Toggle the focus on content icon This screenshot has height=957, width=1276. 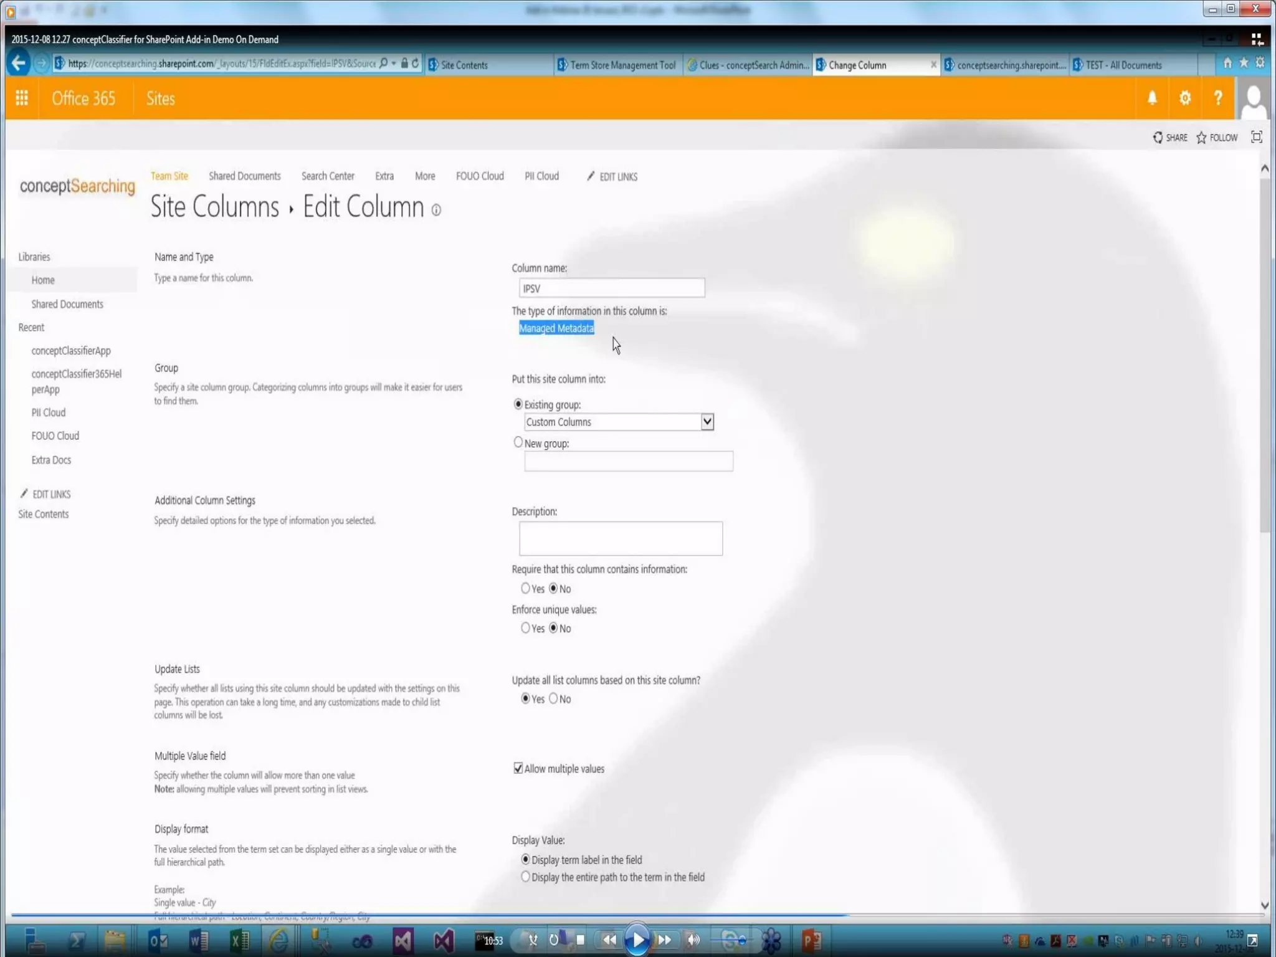pyautogui.click(x=1256, y=137)
